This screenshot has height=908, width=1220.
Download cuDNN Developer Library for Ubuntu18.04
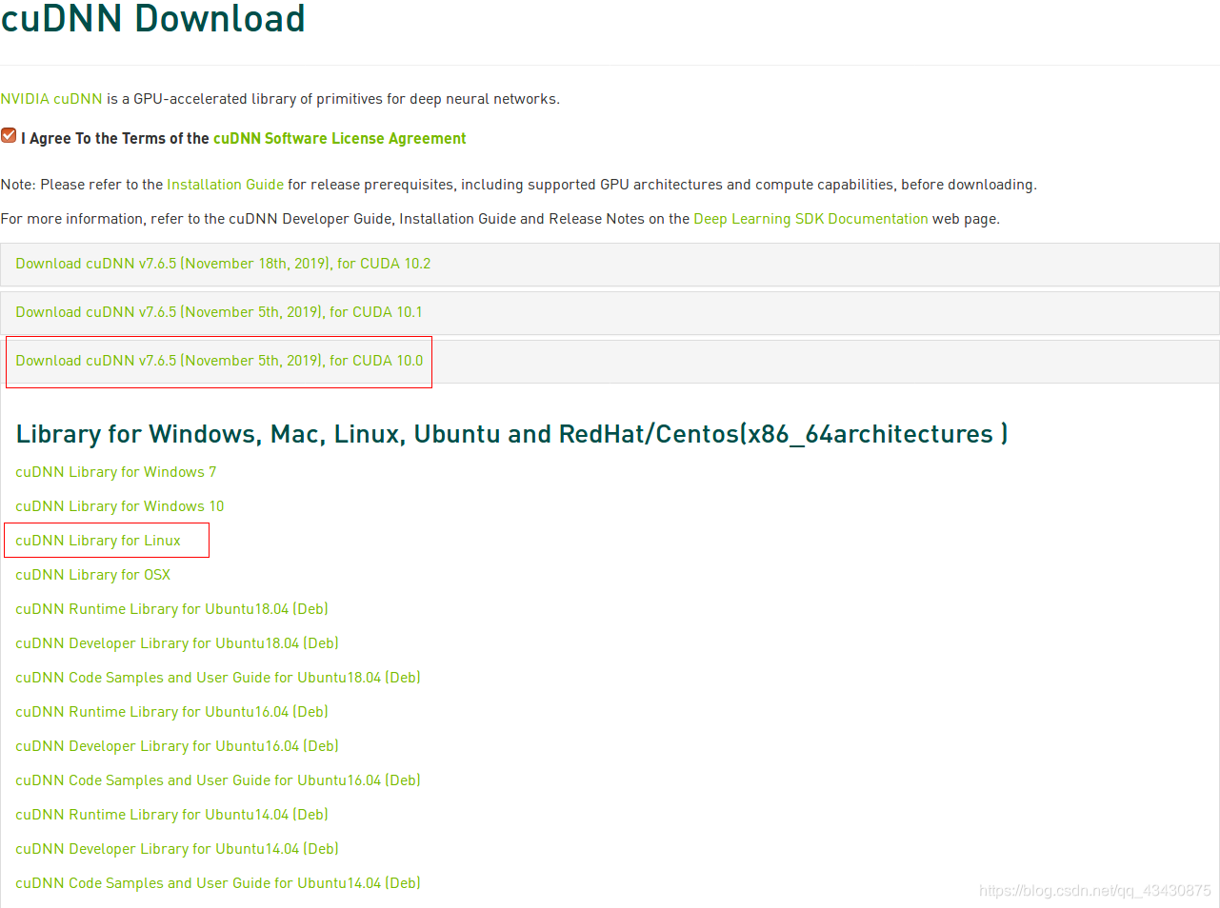pos(177,643)
